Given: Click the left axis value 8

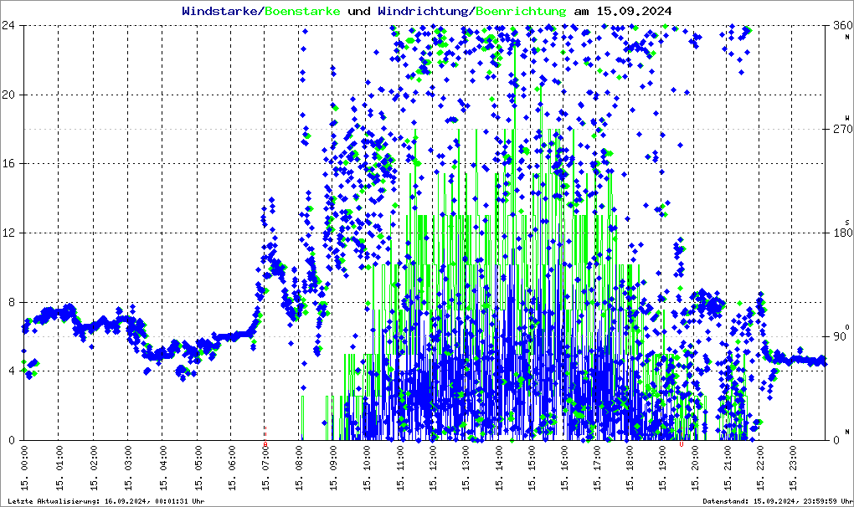Looking at the screenshot, I should pos(12,303).
